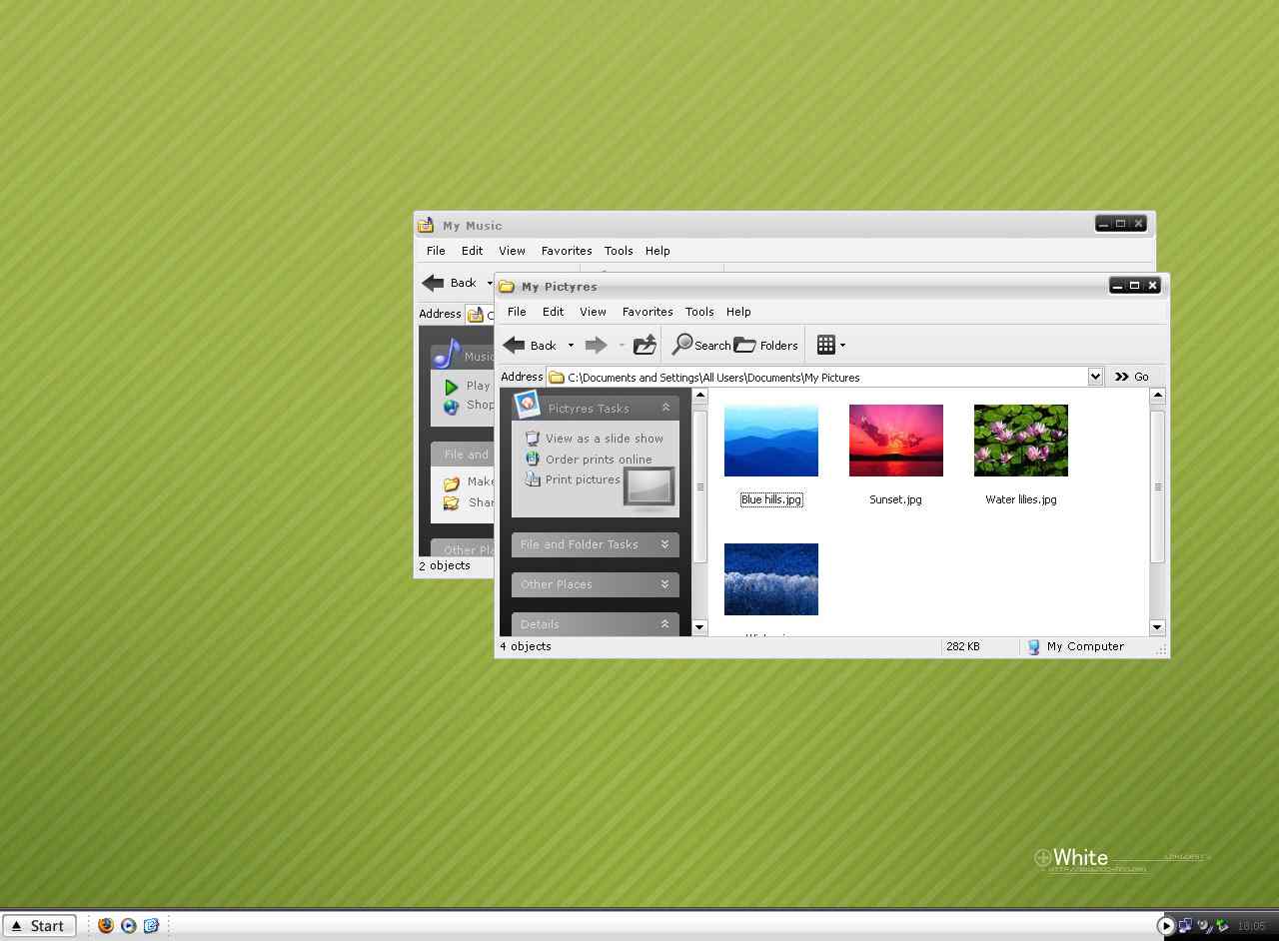Click the printer icon beside Print pictures
The image size is (1279, 941).
pyautogui.click(x=532, y=479)
